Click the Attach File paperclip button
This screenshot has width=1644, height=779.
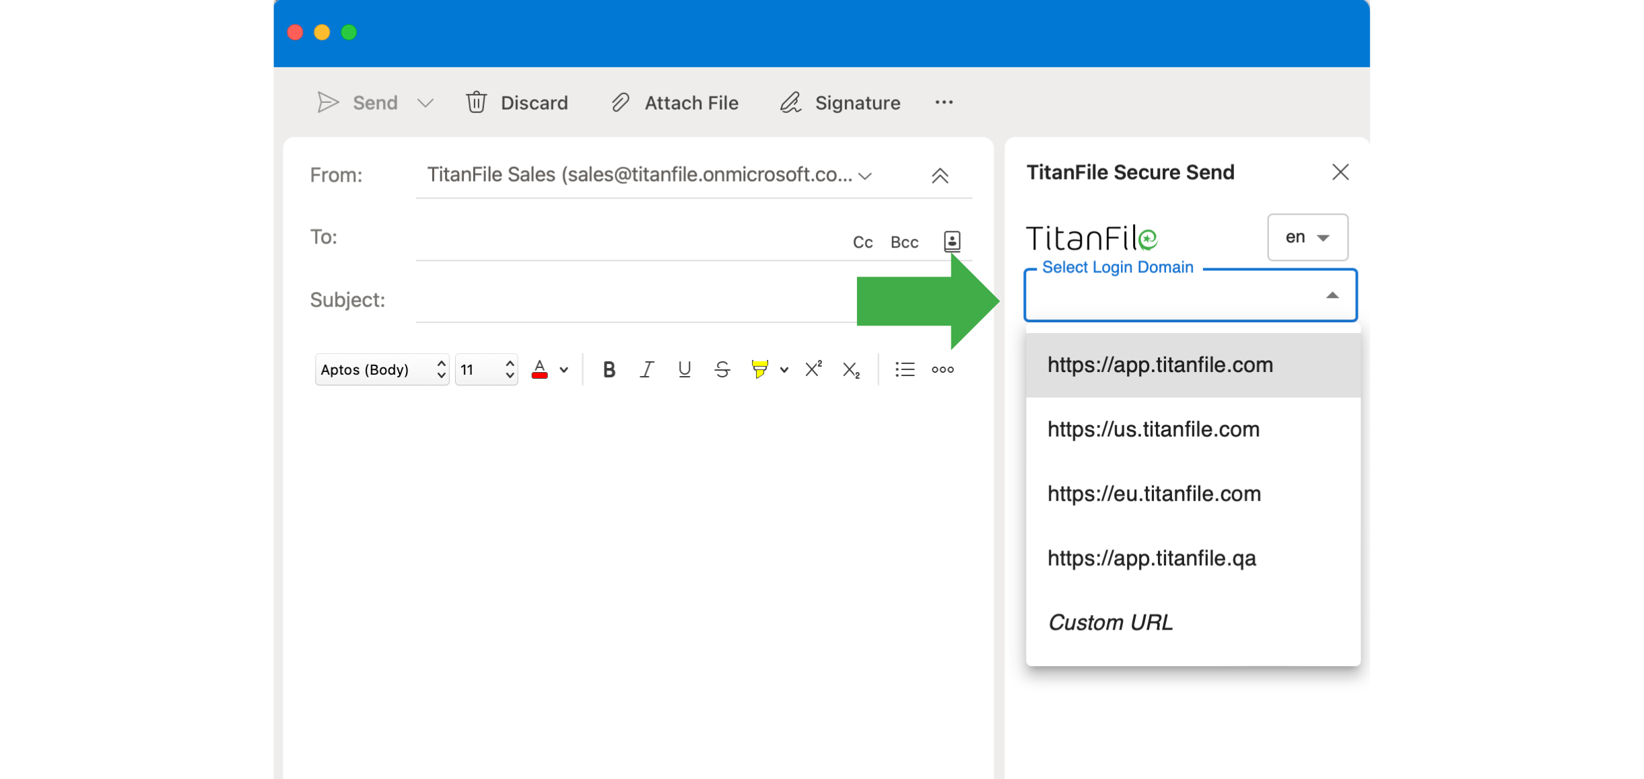675,102
